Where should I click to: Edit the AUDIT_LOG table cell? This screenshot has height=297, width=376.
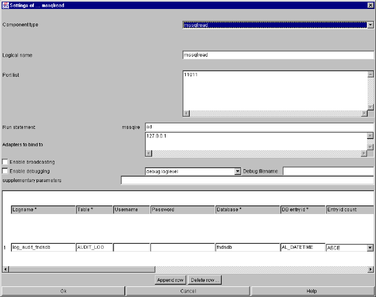pos(94,248)
